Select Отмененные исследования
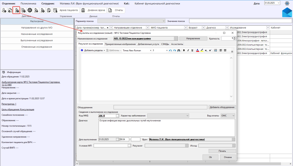 pos(37,47)
